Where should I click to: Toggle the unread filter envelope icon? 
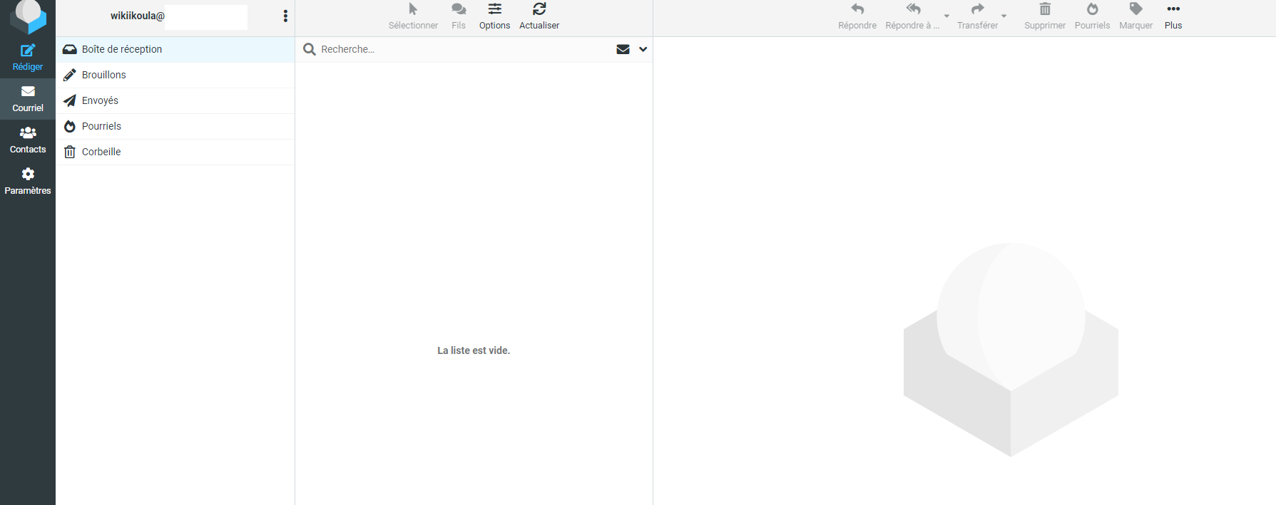(x=623, y=49)
